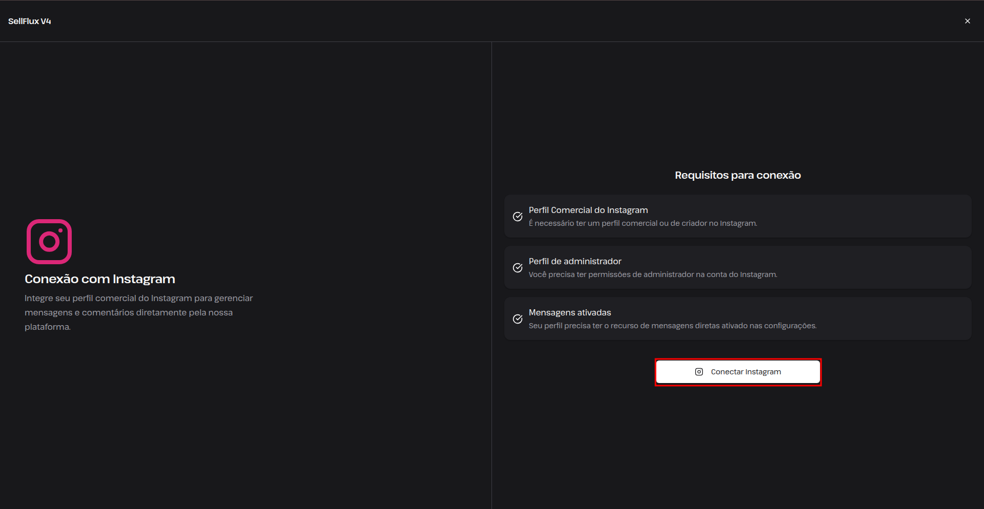Select the Perfil de administrador title
The width and height of the screenshot is (984, 509).
[x=575, y=261]
